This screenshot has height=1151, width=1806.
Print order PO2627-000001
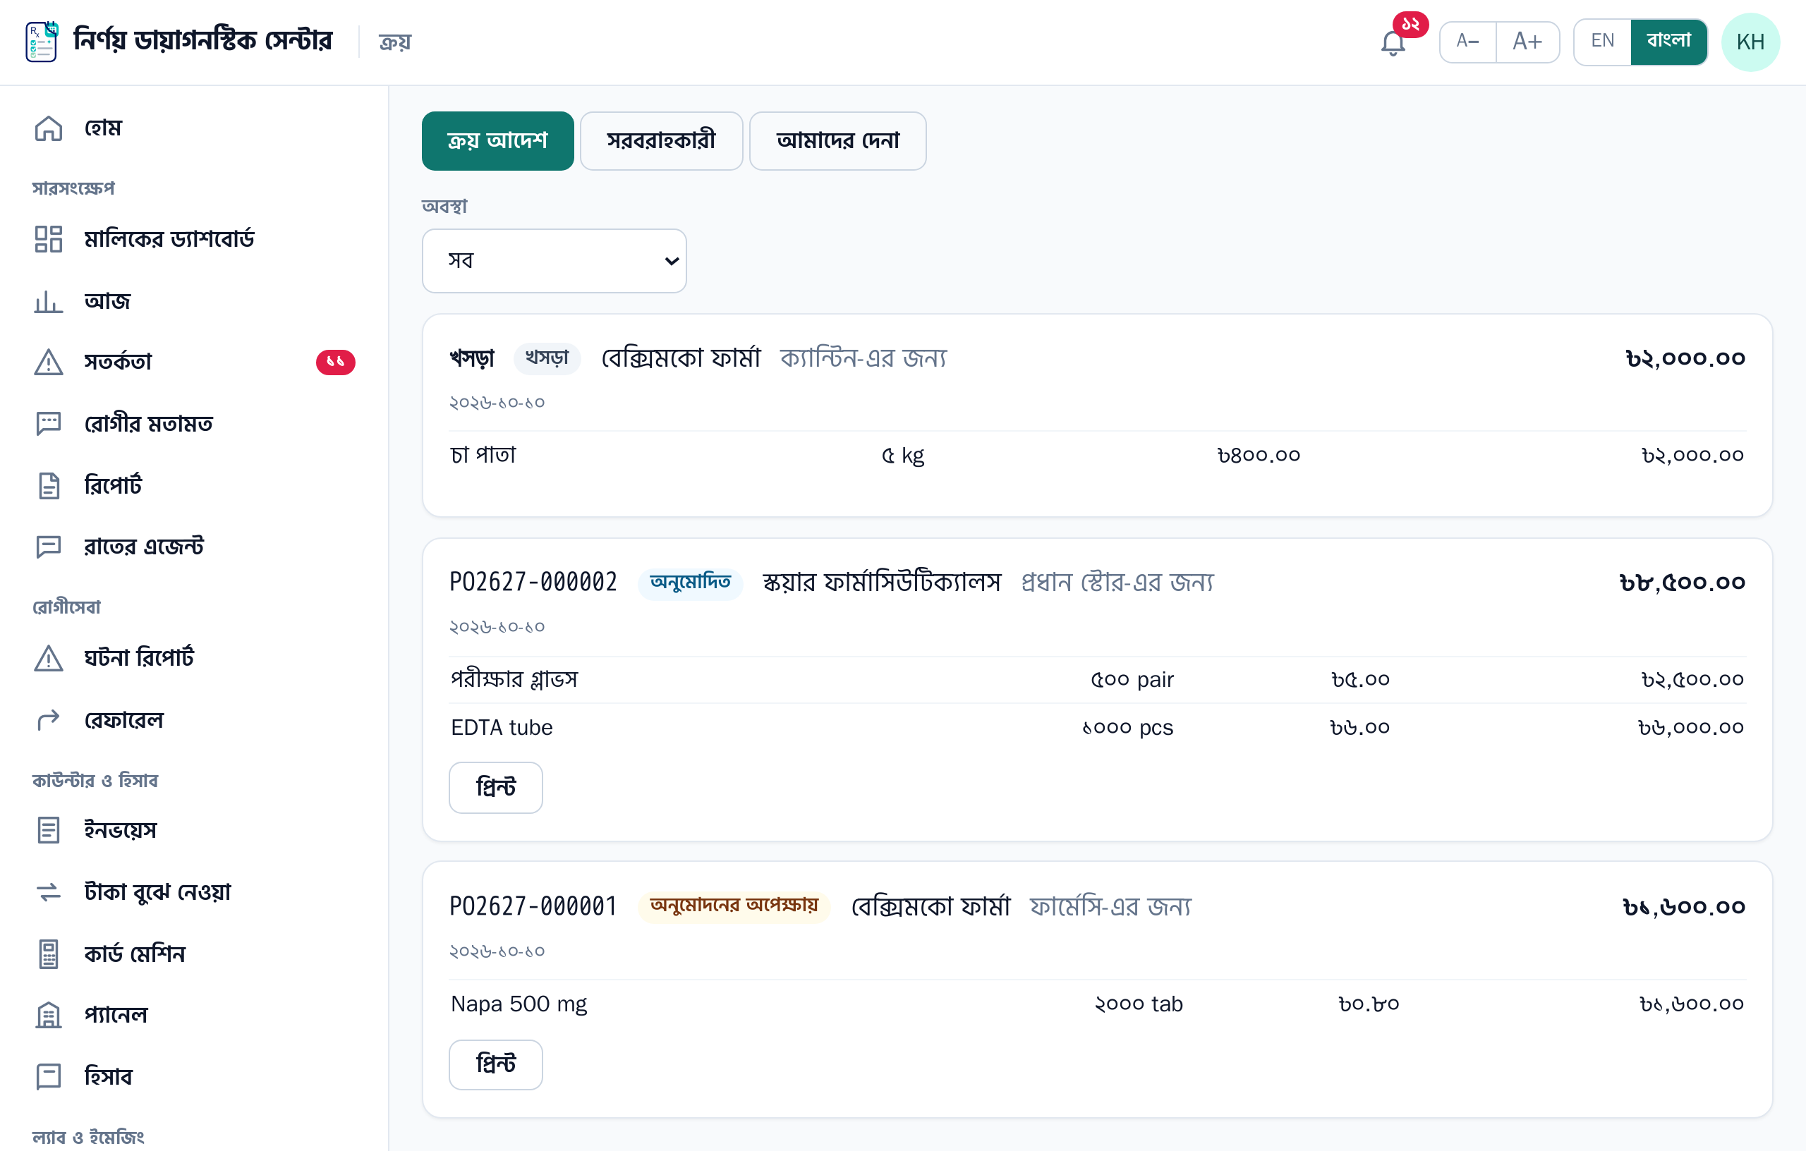(x=496, y=1064)
